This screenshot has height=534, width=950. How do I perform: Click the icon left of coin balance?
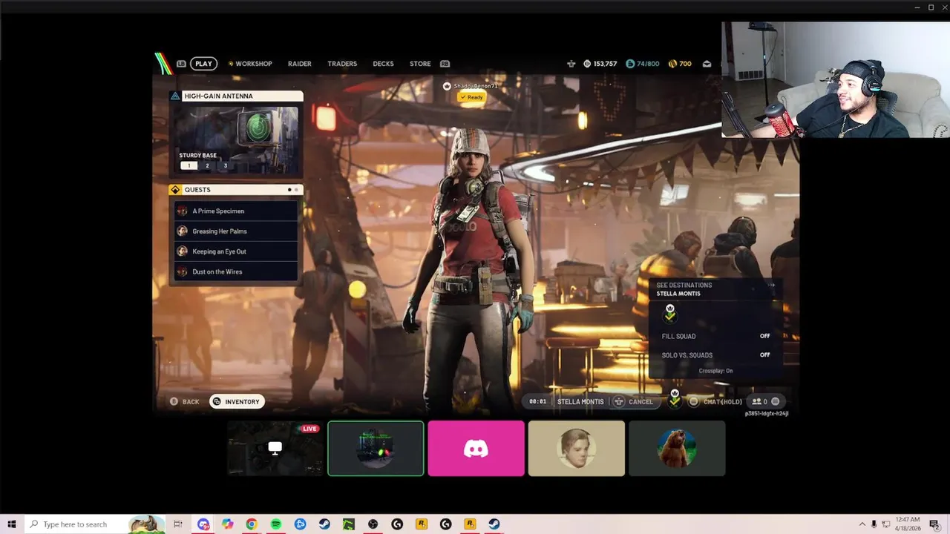(x=571, y=64)
